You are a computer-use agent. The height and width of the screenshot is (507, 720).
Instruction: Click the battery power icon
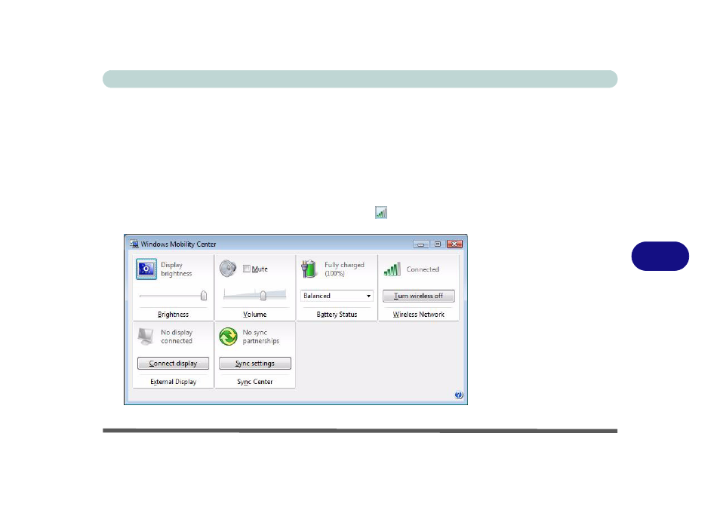309,269
